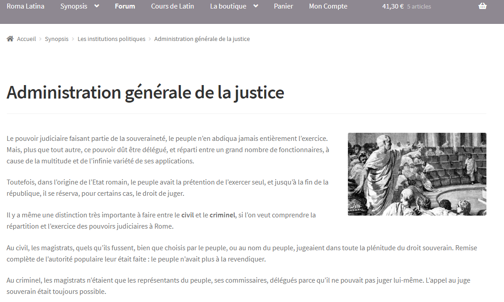The height and width of the screenshot is (302, 504).
Task: Click the shopping basket icon
Action: [482, 6]
